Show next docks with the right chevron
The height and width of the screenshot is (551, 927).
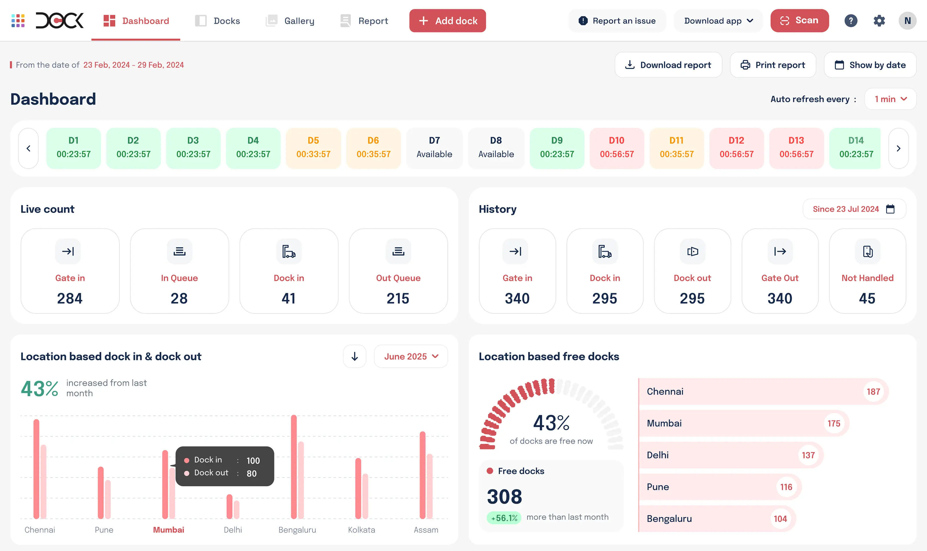pos(898,148)
